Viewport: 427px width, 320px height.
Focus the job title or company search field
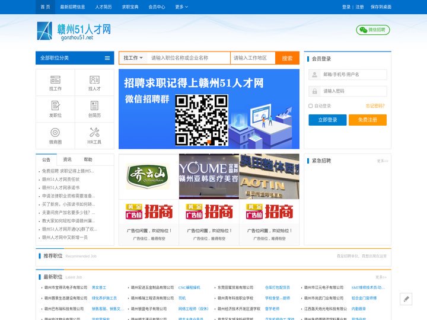tap(189, 58)
